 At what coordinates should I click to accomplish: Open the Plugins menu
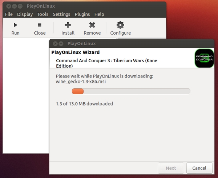point(82,14)
